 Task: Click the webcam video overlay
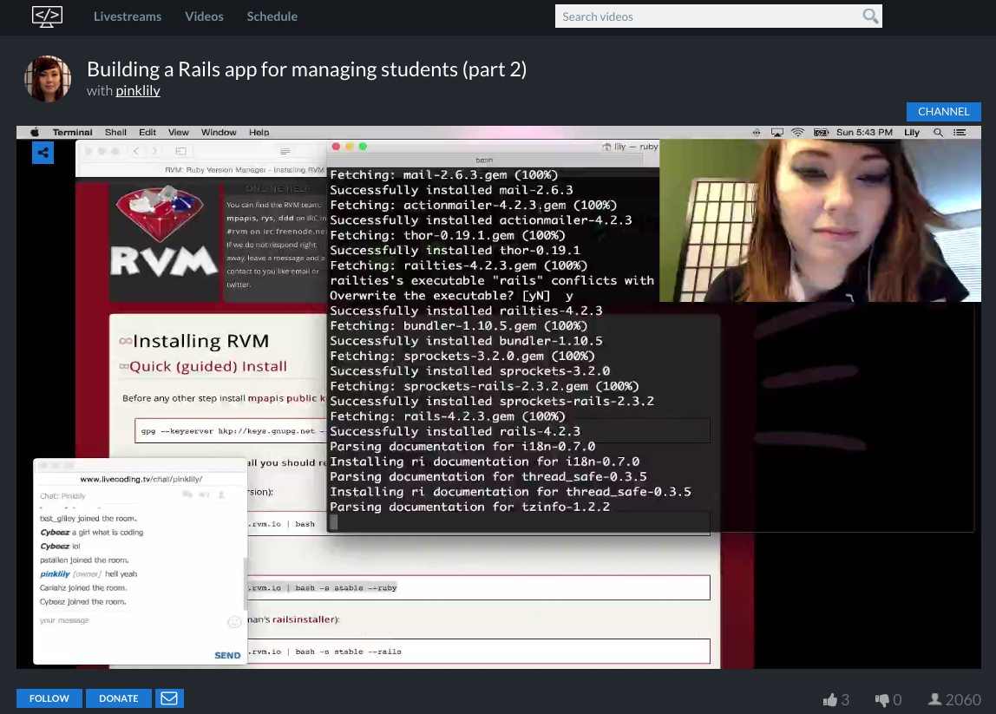click(x=820, y=220)
